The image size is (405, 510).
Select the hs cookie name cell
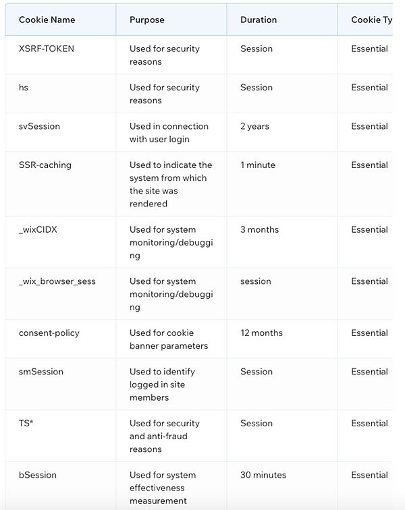point(24,87)
